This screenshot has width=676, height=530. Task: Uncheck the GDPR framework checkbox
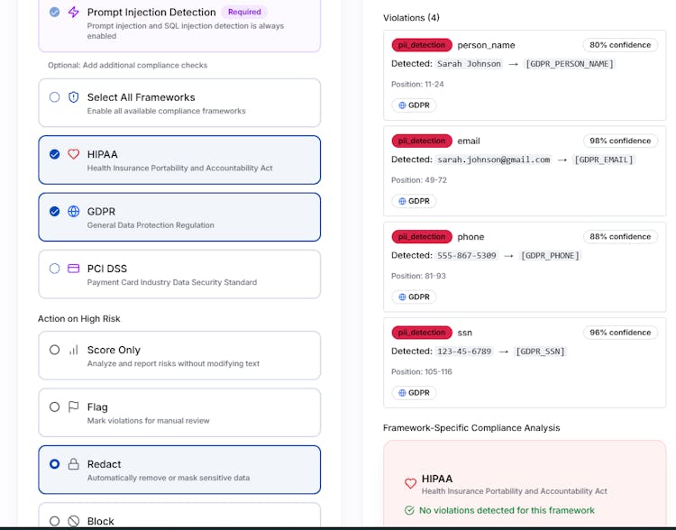pyautogui.click(x=55, y=211)
